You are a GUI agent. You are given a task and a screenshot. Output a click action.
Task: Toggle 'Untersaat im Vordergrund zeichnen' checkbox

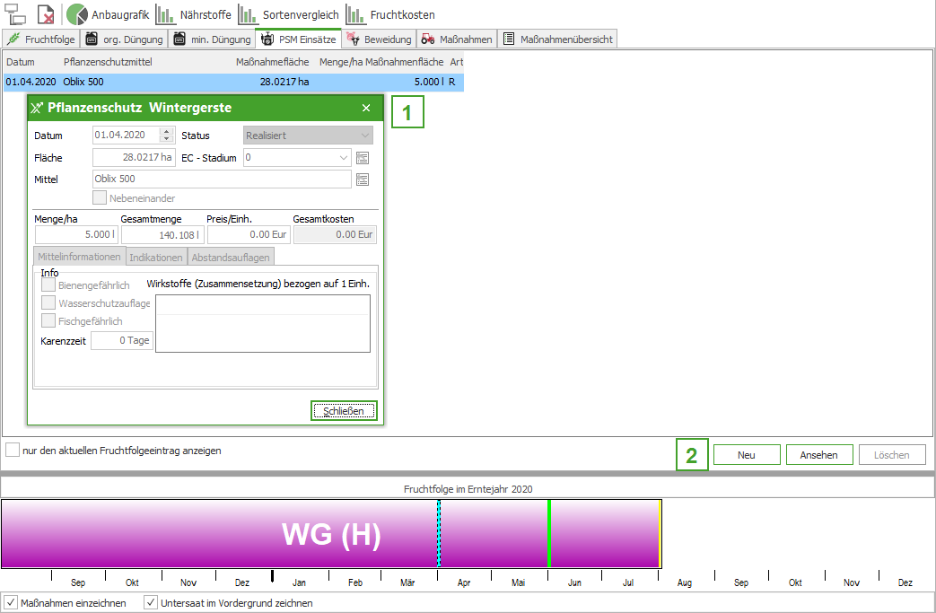[x=151, y=603]
